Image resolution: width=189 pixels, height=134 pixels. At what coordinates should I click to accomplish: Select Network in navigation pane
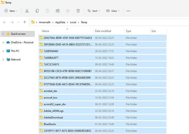point(18,60)
